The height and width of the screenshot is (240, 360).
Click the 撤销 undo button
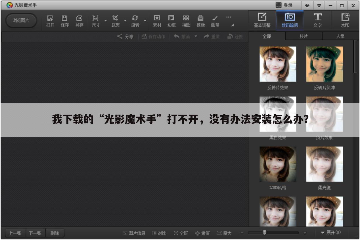pyautogui.click(x=182, y=37)
